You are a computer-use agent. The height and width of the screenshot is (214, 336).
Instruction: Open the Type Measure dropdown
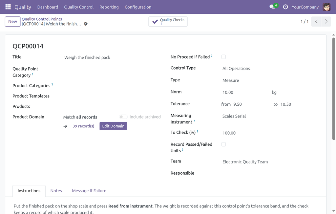click(x=270, y=80)
